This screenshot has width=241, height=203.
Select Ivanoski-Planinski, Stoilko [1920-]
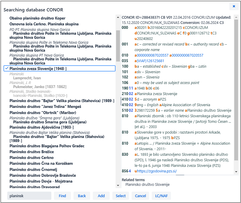click(x=40, y=96)
